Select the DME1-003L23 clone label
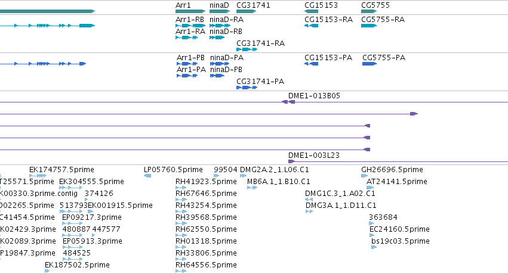 coord(314,155)
